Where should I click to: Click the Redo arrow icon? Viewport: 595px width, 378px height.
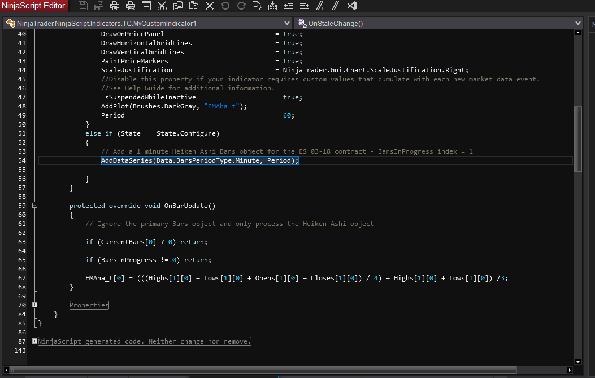(241, 6)
